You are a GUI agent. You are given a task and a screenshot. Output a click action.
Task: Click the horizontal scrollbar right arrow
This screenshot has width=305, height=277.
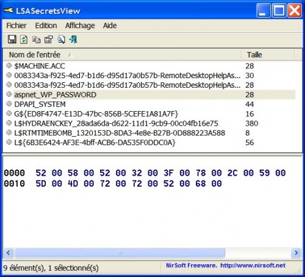point(296,253)
